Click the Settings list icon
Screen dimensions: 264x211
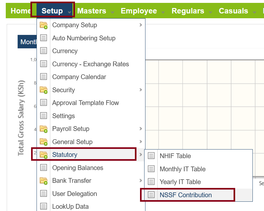[x=44, y=116]
